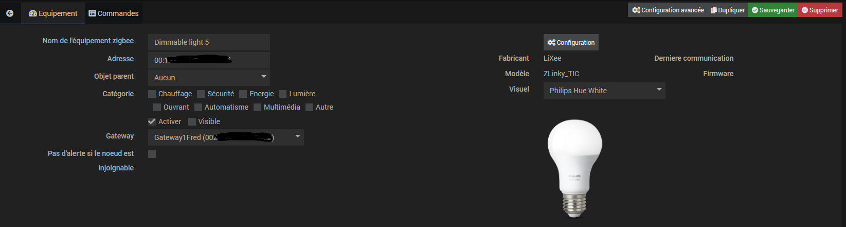This screenshot has width=846, height=227.
Task: Click the dashboard icon on Equipement tab
Action: point(33,13)
